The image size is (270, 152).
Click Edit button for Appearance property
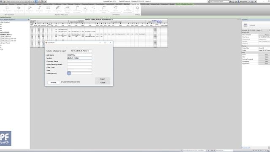click(x=267, y=64)
